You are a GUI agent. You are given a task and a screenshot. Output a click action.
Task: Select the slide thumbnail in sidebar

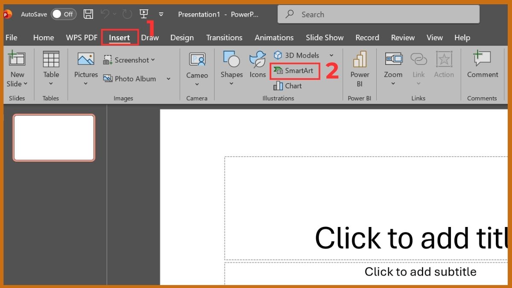(x=54, y=137)
